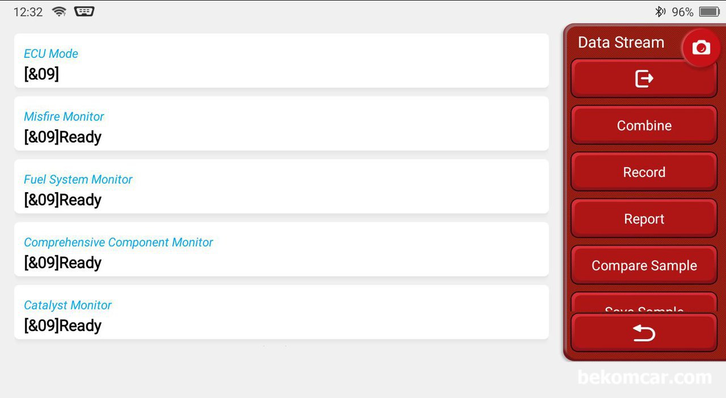Select the ECU Mode data row
Viewport: 726px width, 398px height.
281,61
